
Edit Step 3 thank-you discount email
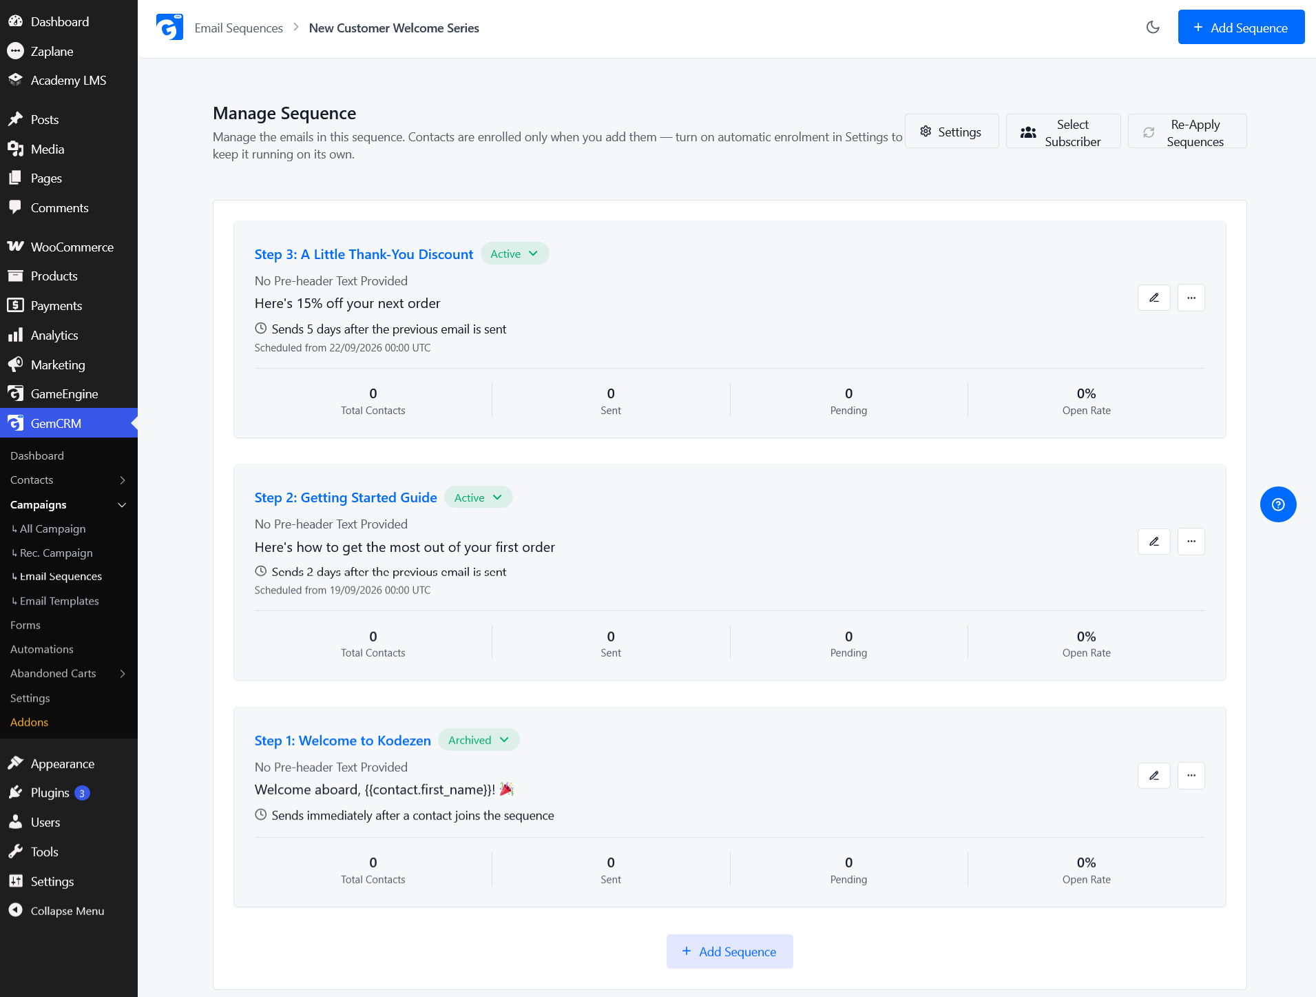coord(1154,298)
